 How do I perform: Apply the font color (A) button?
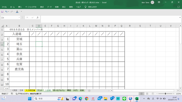17,11
